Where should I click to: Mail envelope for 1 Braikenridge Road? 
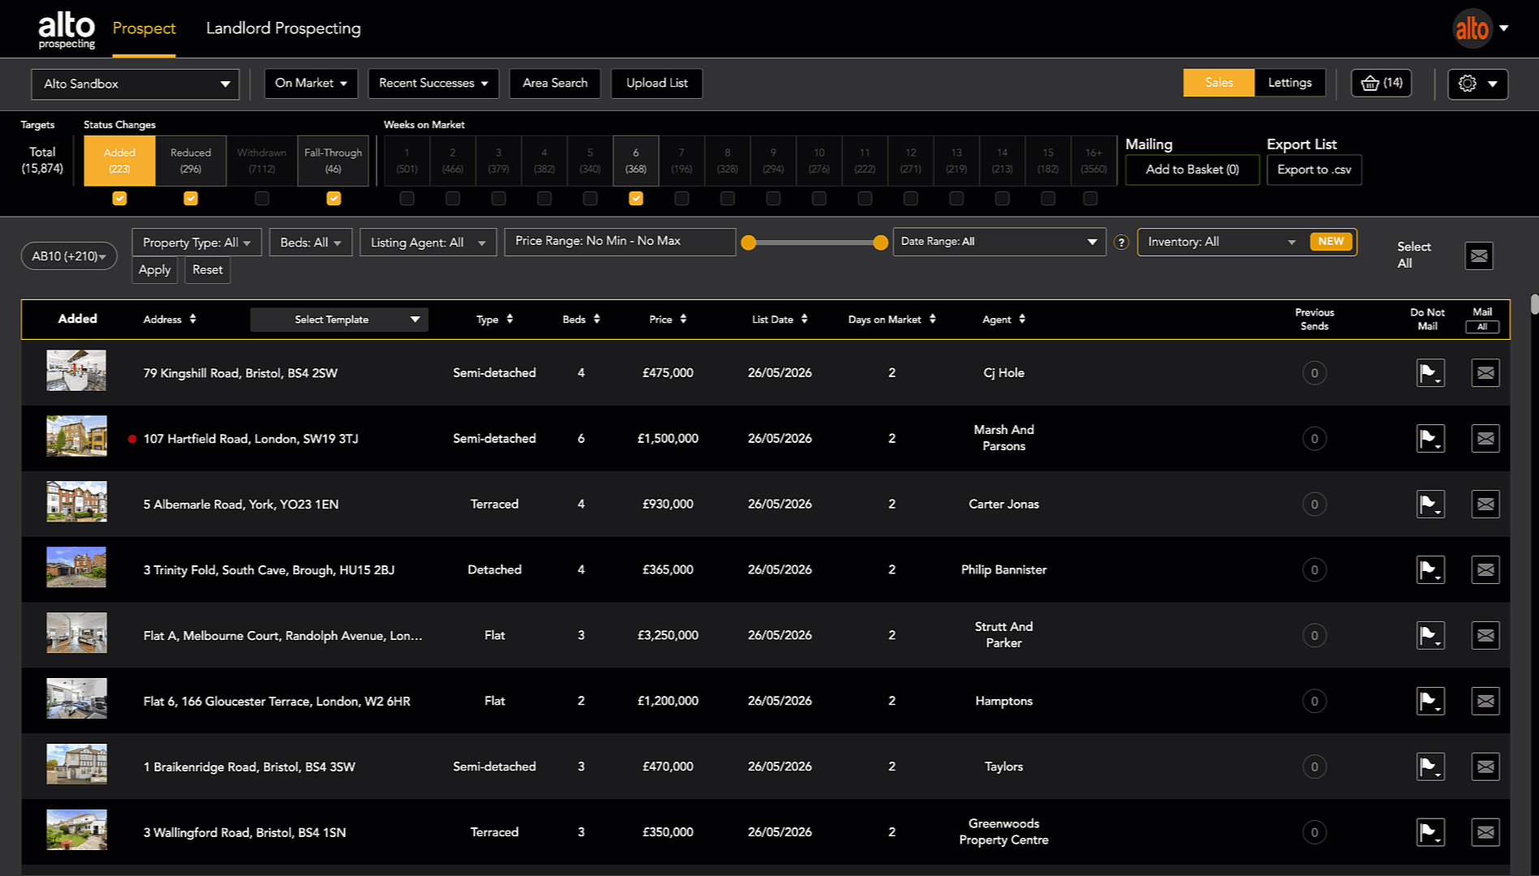pyautogui.click(x=1485, y=767)
